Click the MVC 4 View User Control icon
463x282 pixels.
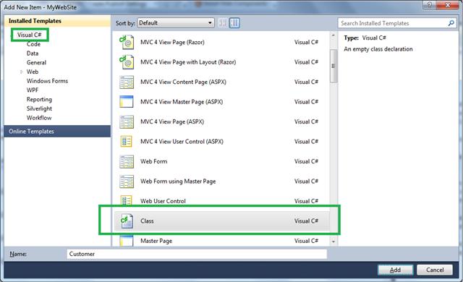127,142
